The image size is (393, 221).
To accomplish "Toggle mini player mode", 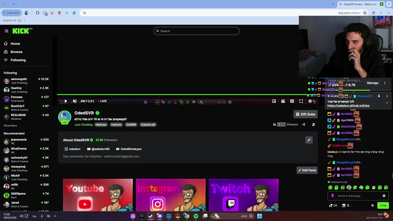I will pos(274,101).
